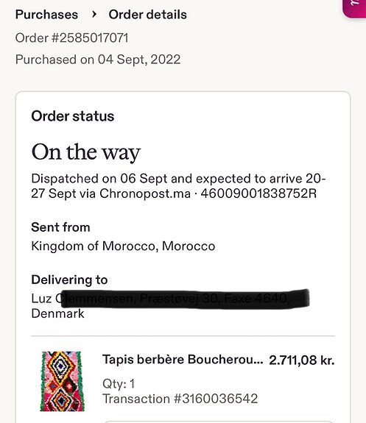Open Tapis berbère Boucherou... listing title

point(183,360)
